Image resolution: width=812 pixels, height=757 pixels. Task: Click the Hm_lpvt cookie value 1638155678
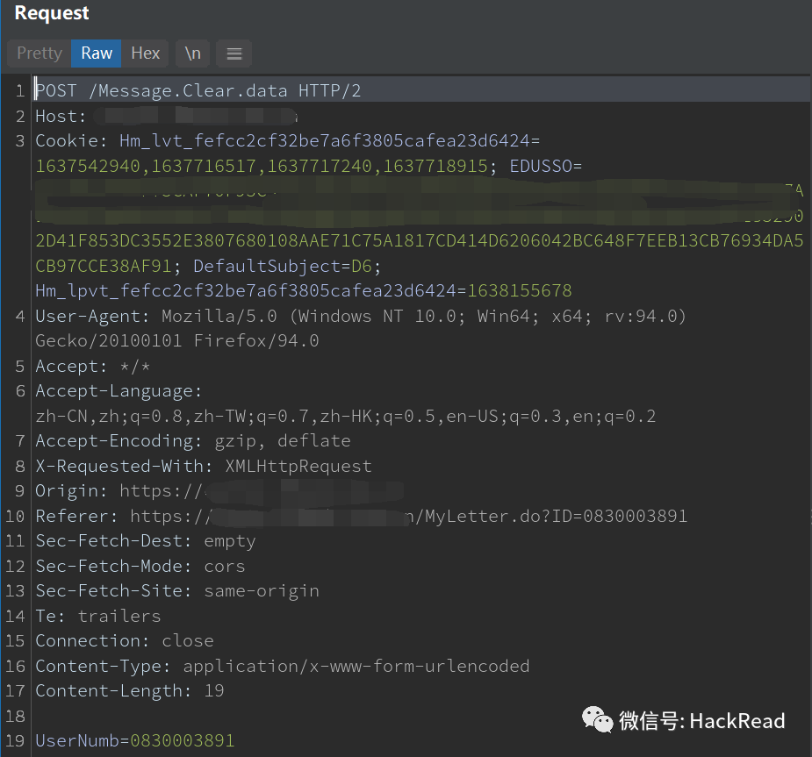point(520,291)
